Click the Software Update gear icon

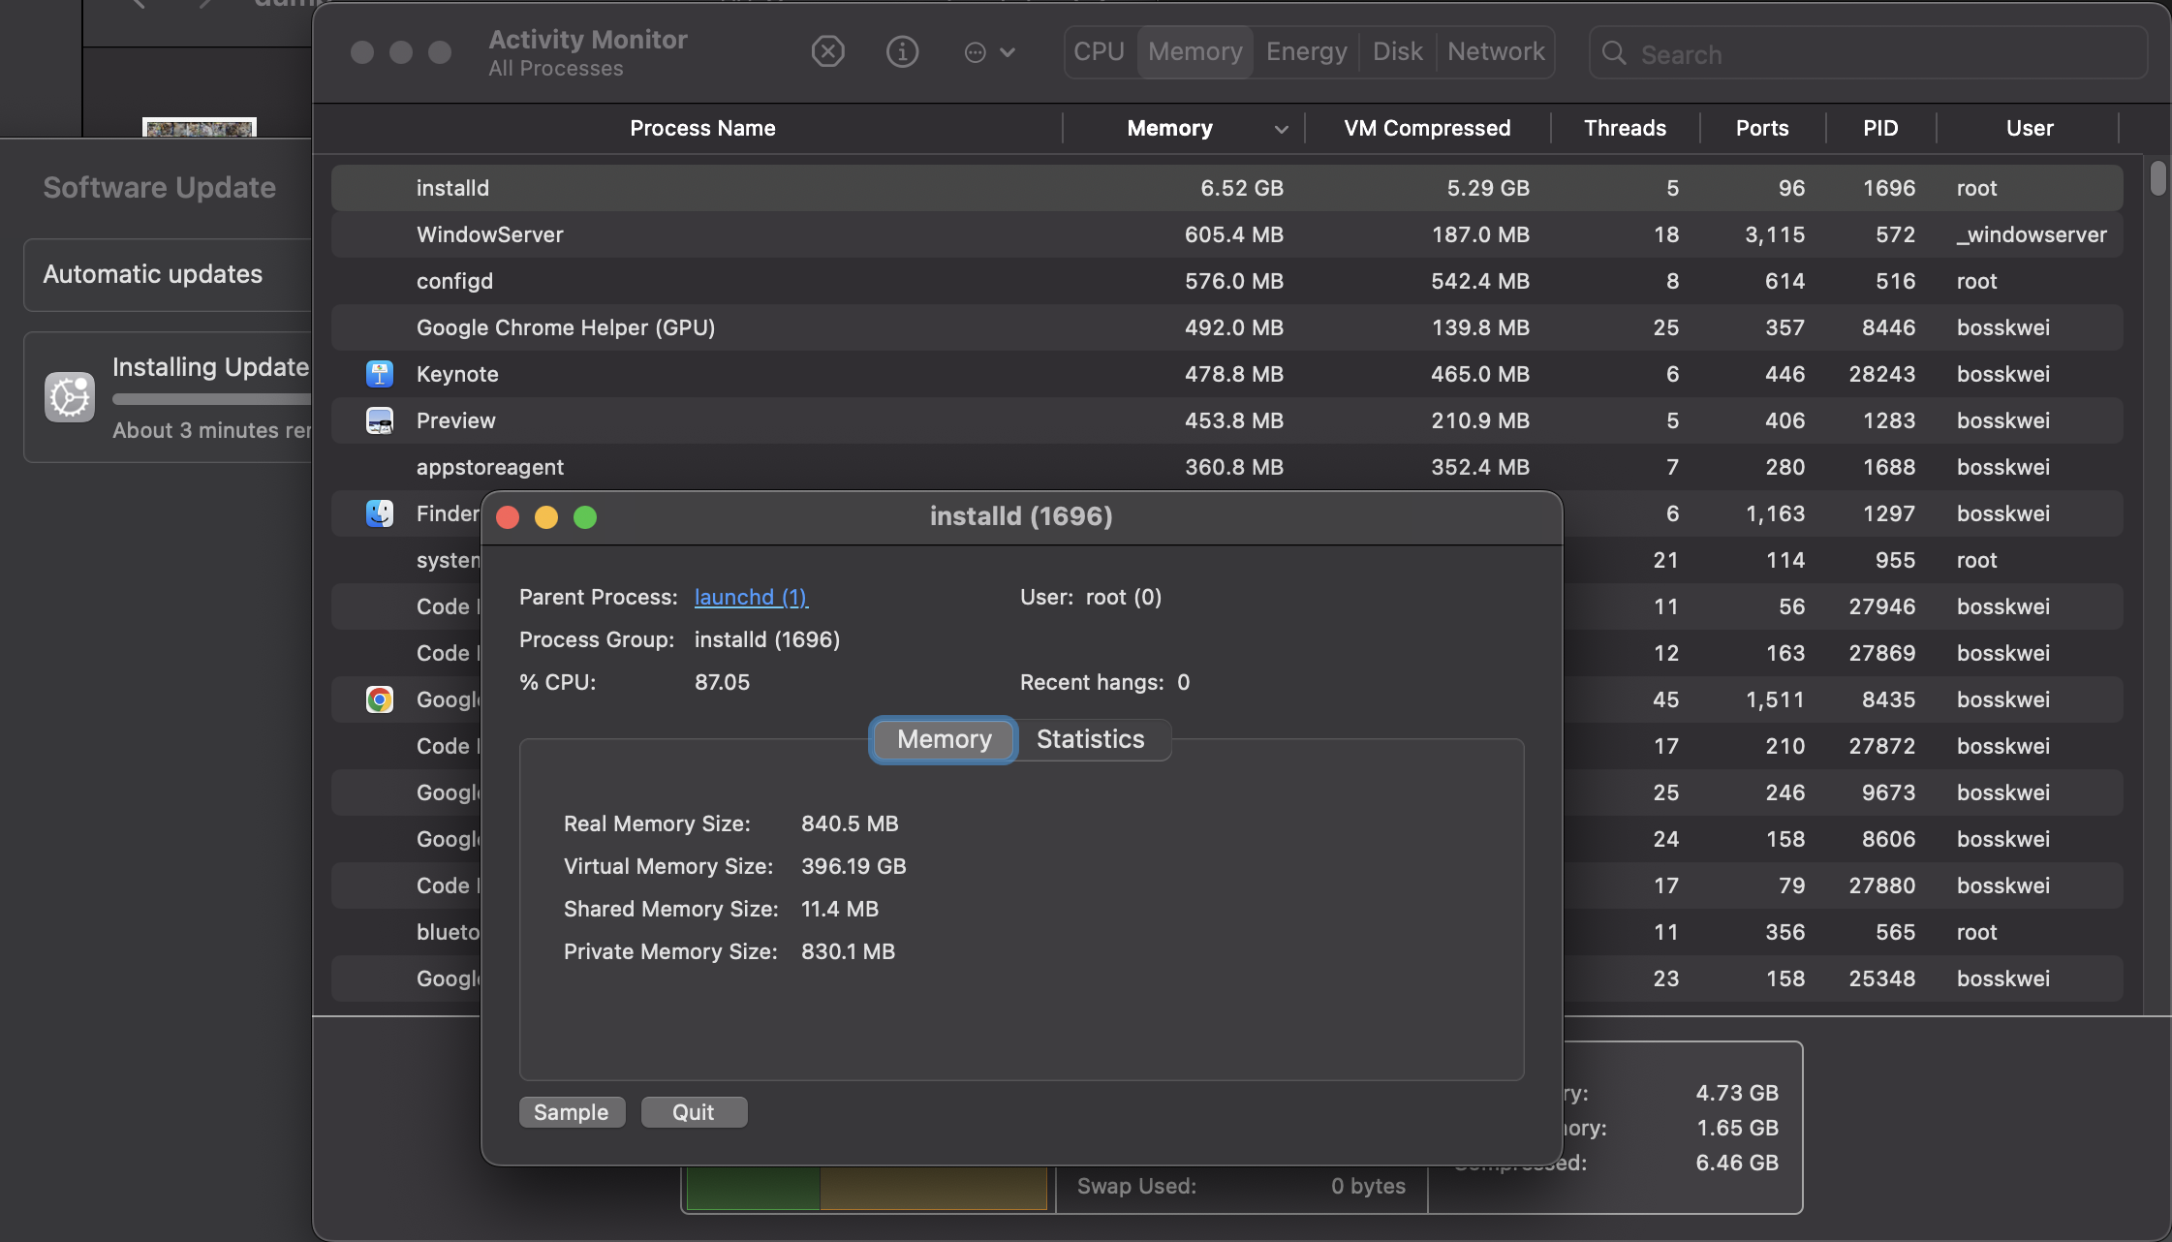pos(70,397)
